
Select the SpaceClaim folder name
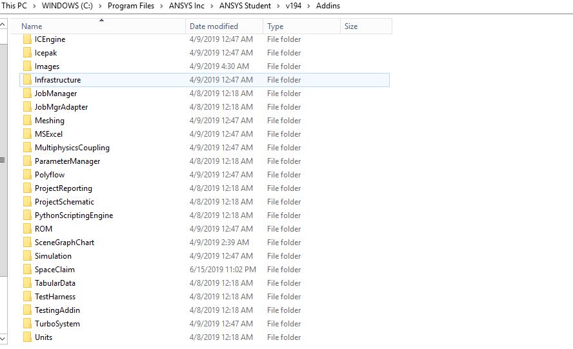[x=54, y=269]
